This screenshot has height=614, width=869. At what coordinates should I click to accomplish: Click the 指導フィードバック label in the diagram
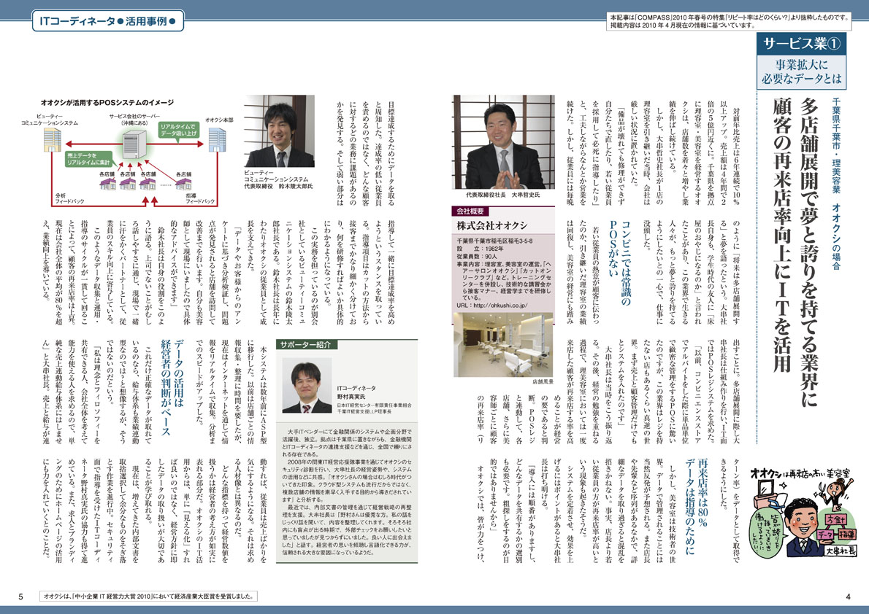200,198
